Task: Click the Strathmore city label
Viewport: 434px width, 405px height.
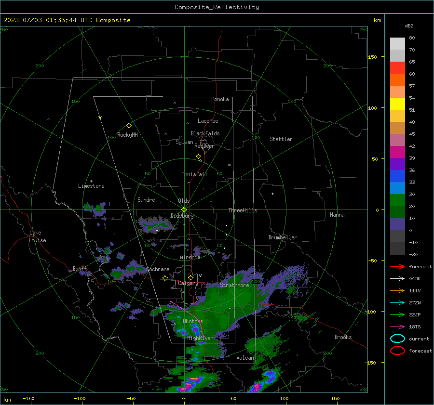Action: 234,285
